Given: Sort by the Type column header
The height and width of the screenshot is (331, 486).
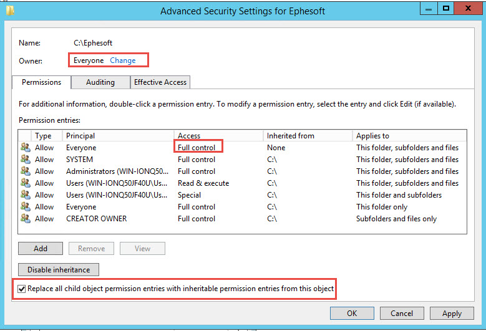Looking at the screenshot, I should [x=47, y=136].
